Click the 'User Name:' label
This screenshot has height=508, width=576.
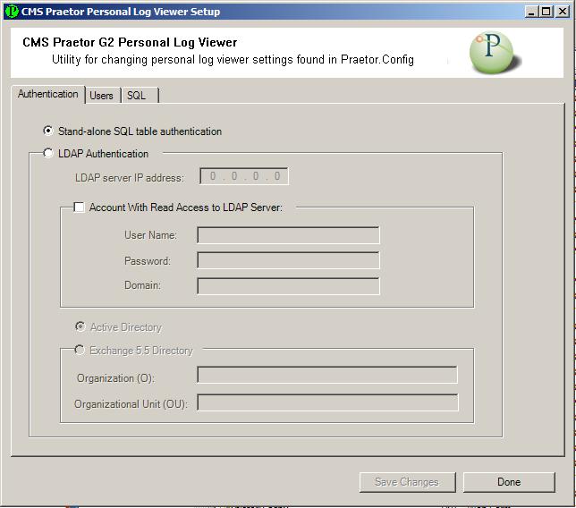150,235
